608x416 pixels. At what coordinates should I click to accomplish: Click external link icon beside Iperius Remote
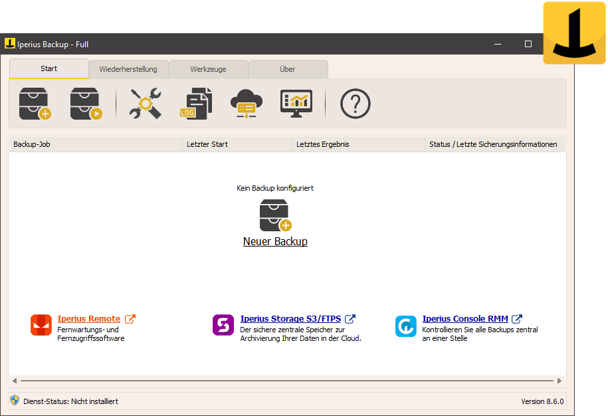[130, 319]
